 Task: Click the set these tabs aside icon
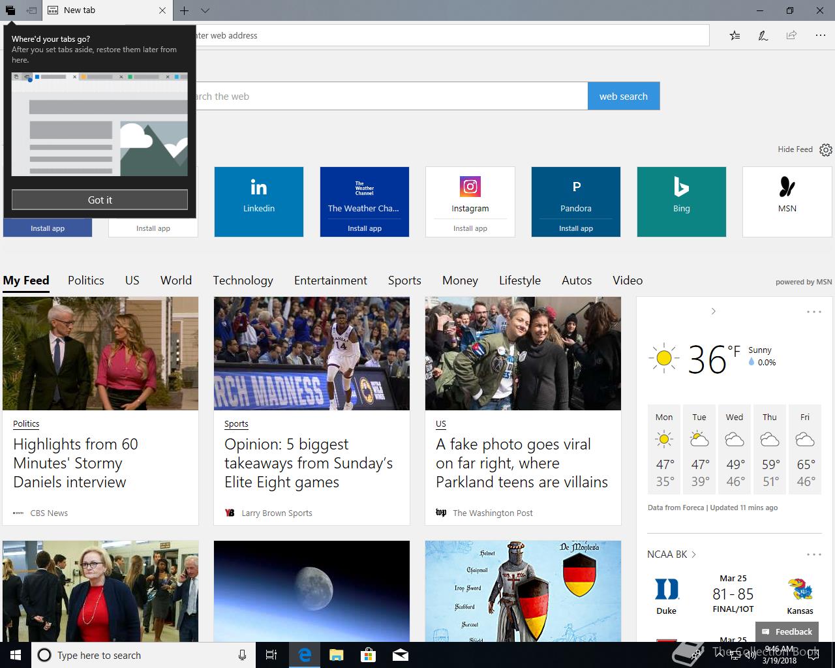point(31,10)
